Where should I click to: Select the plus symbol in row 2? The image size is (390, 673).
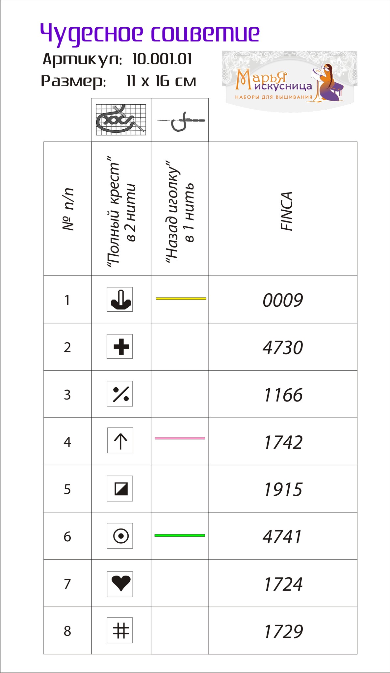point(120,347)
